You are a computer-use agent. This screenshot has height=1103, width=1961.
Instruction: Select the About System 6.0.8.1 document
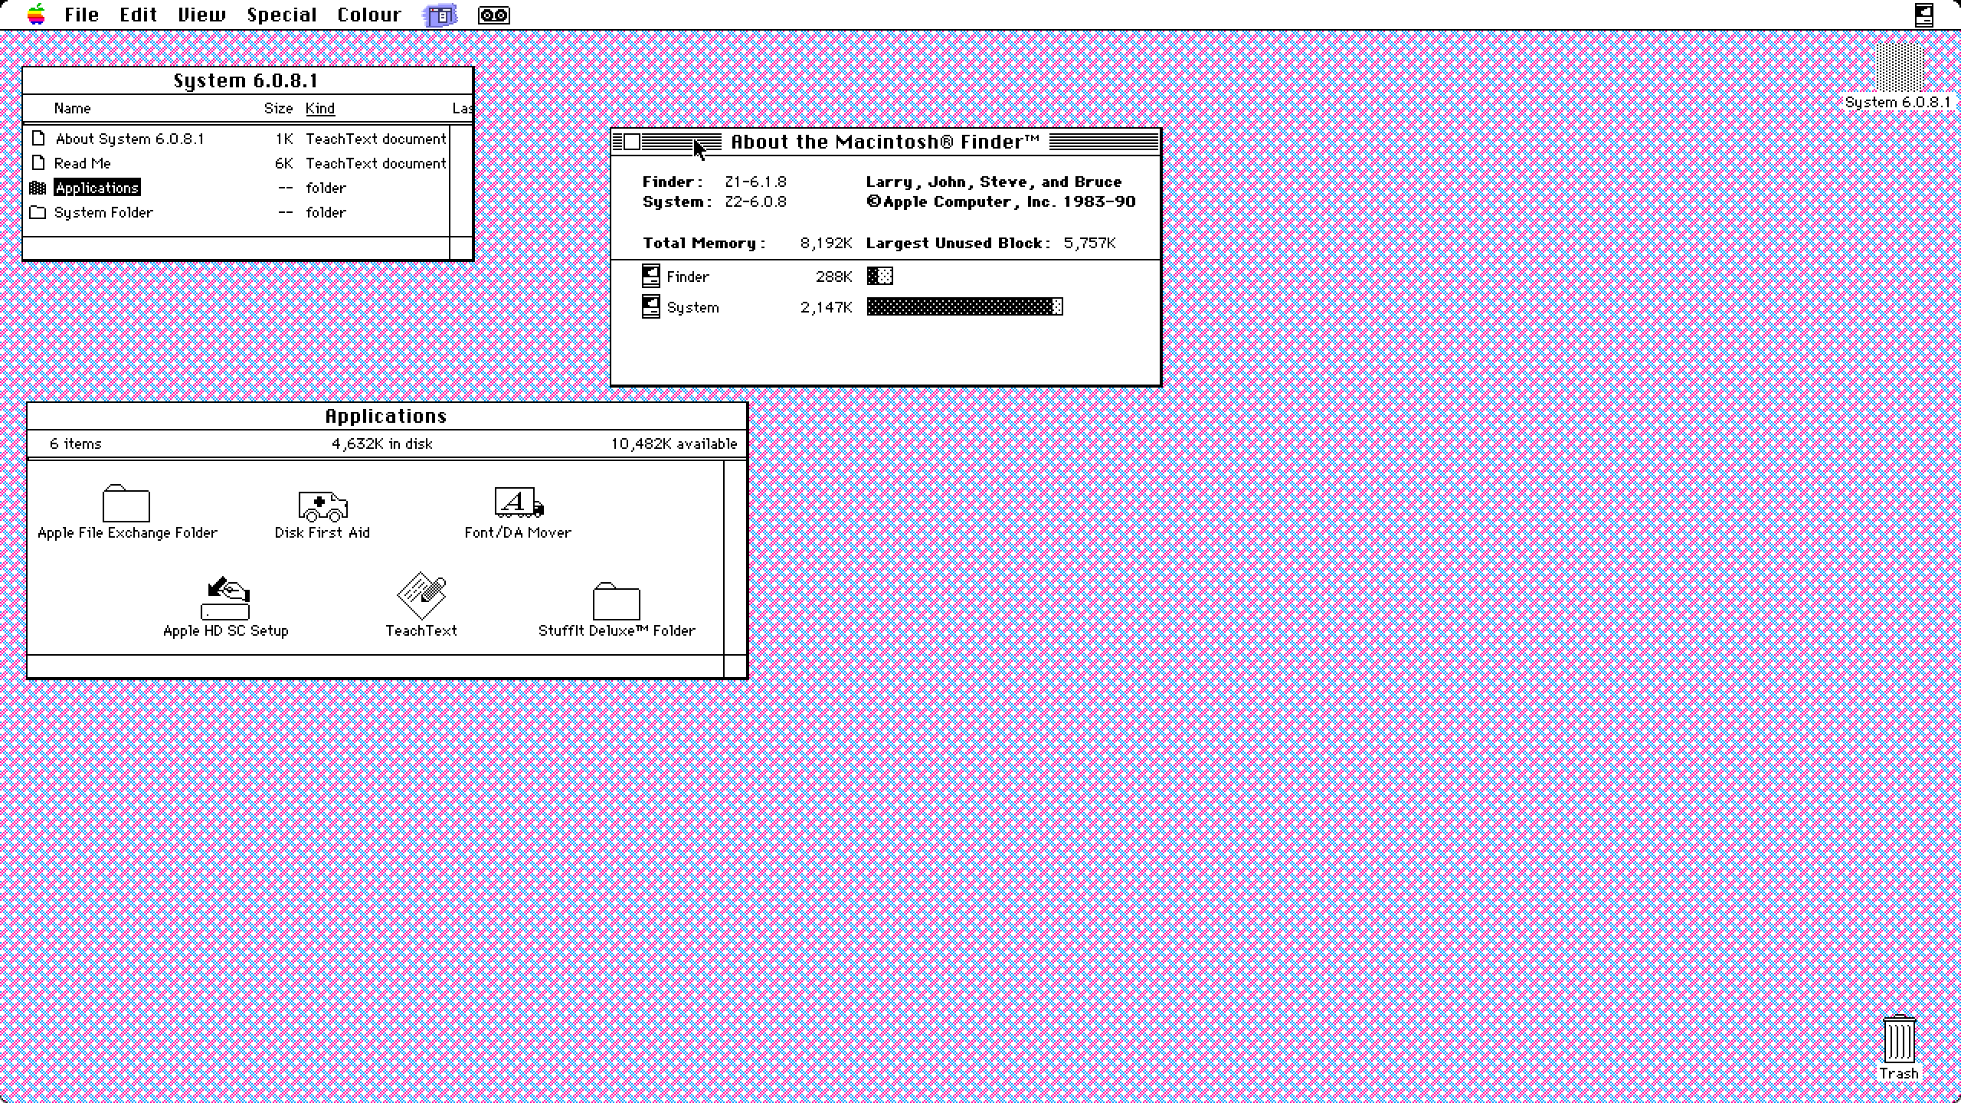click(130, 139)
